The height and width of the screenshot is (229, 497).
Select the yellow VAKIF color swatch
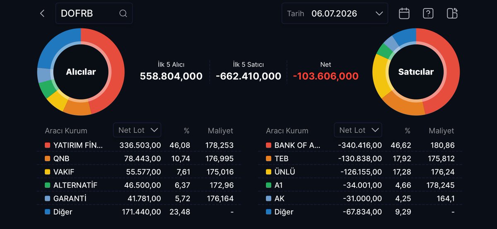47,172
